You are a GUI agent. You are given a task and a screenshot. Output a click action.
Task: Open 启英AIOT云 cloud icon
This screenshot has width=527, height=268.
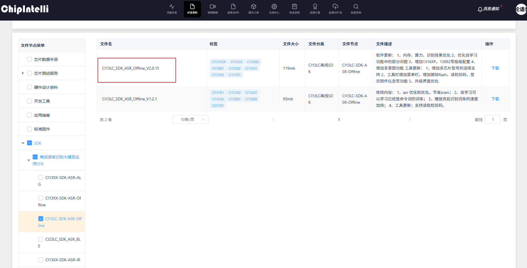335,9
